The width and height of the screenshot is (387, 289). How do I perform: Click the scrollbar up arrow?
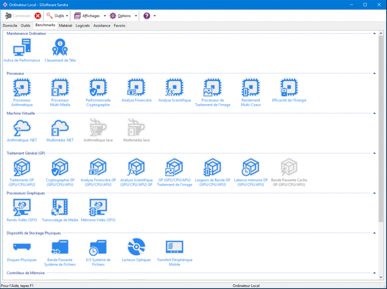tap(381, 33)
